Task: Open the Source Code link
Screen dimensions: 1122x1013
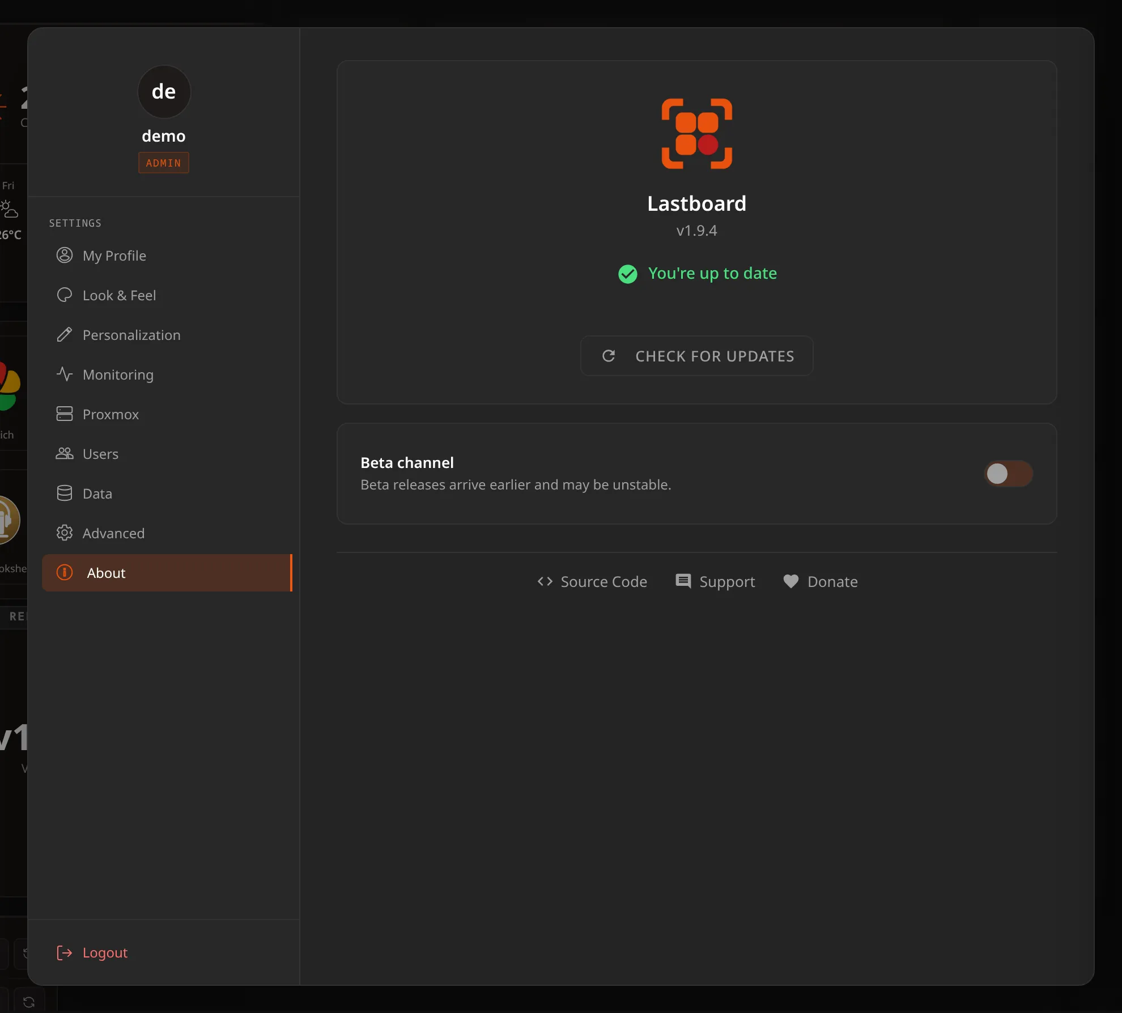Action: coord(592,582)
